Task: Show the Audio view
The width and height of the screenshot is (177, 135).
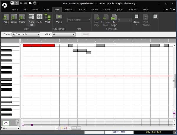Action: tap(39, 20)
